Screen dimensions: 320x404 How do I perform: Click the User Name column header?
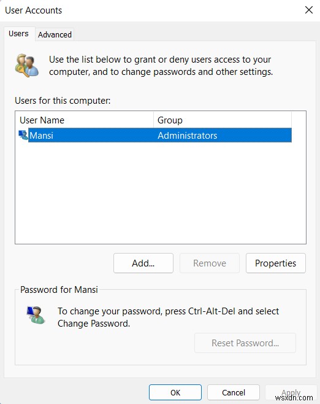[x=85, y=120]
